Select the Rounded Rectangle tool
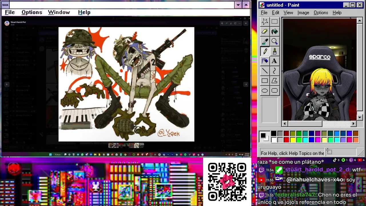 coord(274,91)
